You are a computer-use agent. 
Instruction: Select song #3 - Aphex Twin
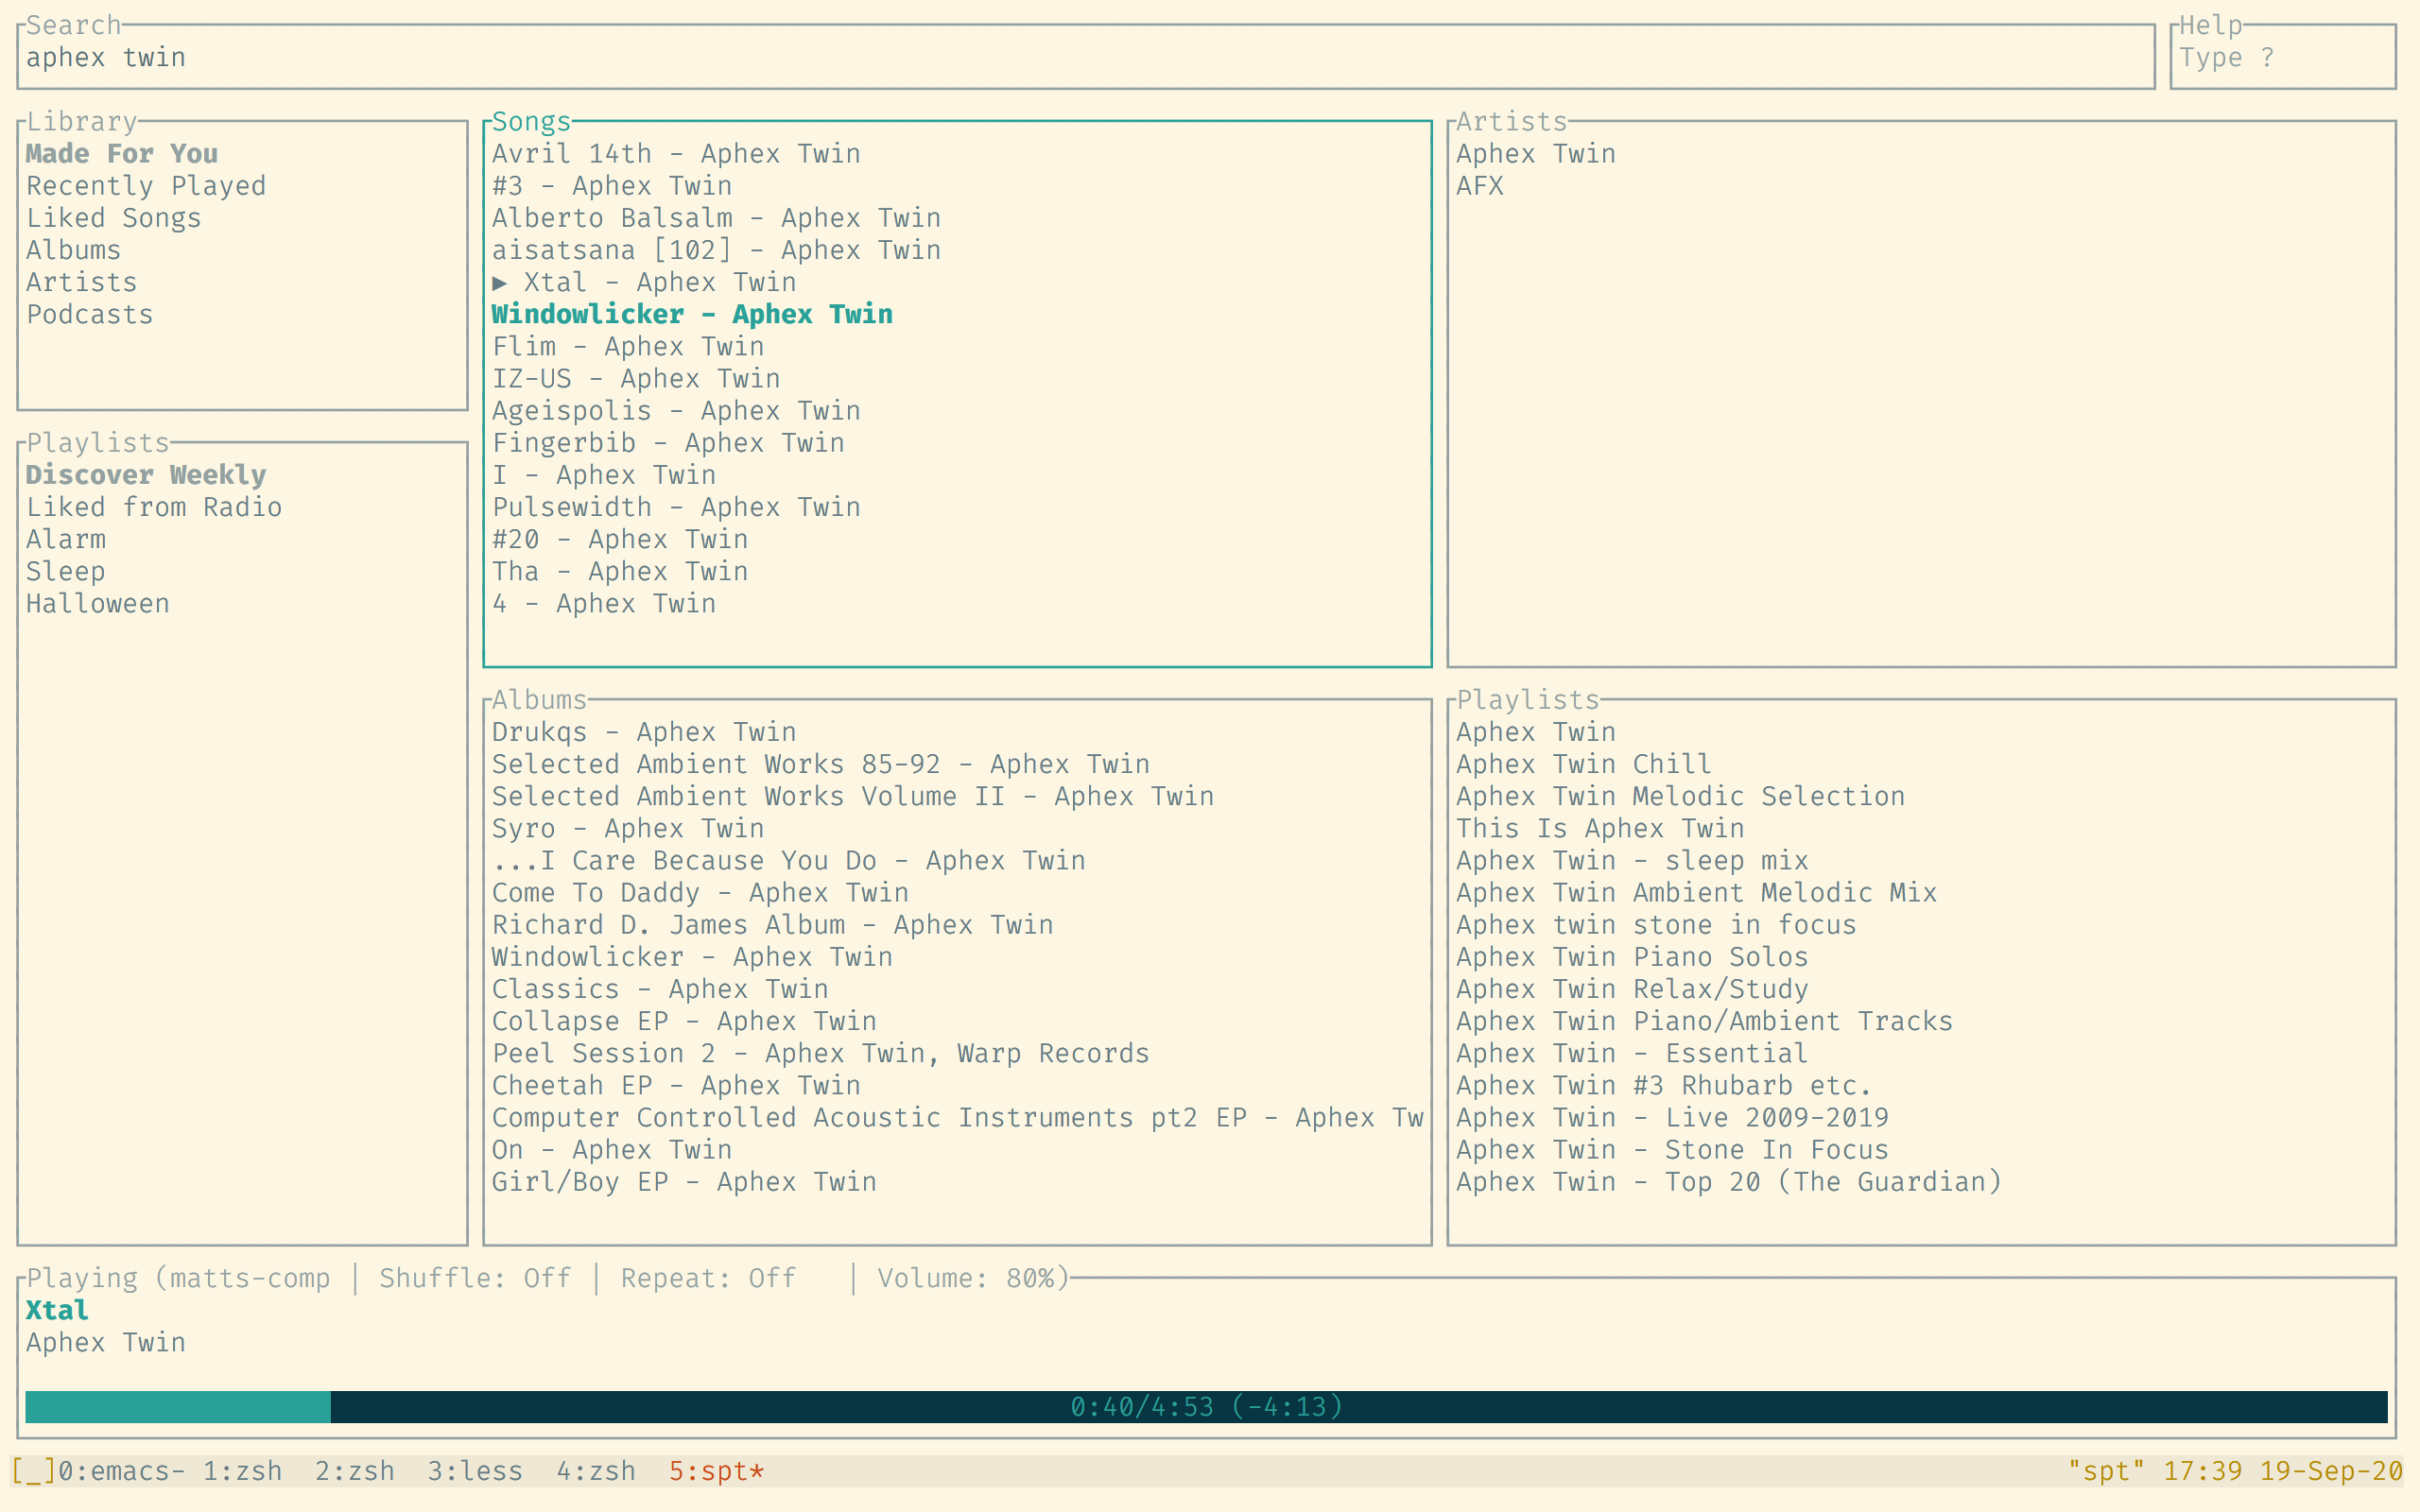tap(612, 186)
